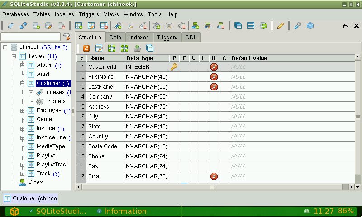Click the edit database icon
This screenshot has height=217, width=362.
[x=49, y=26]
